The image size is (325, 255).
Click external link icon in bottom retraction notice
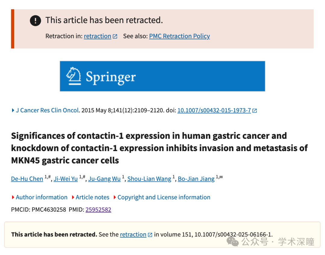tap(150, 235)
